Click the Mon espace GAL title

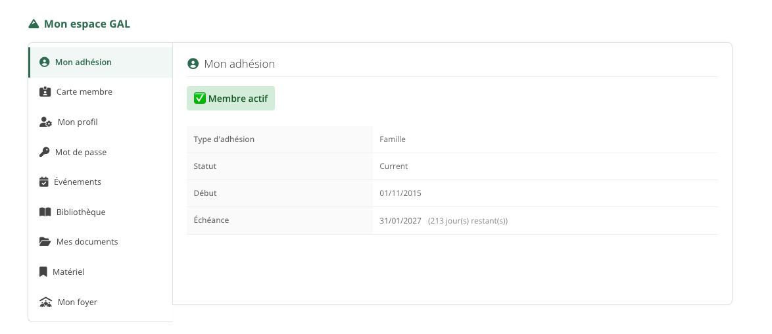[87, 24]
